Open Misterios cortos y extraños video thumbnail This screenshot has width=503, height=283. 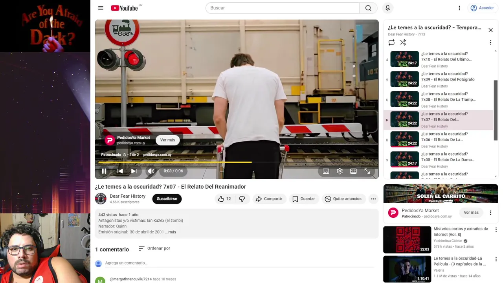[x=407, y=240]
